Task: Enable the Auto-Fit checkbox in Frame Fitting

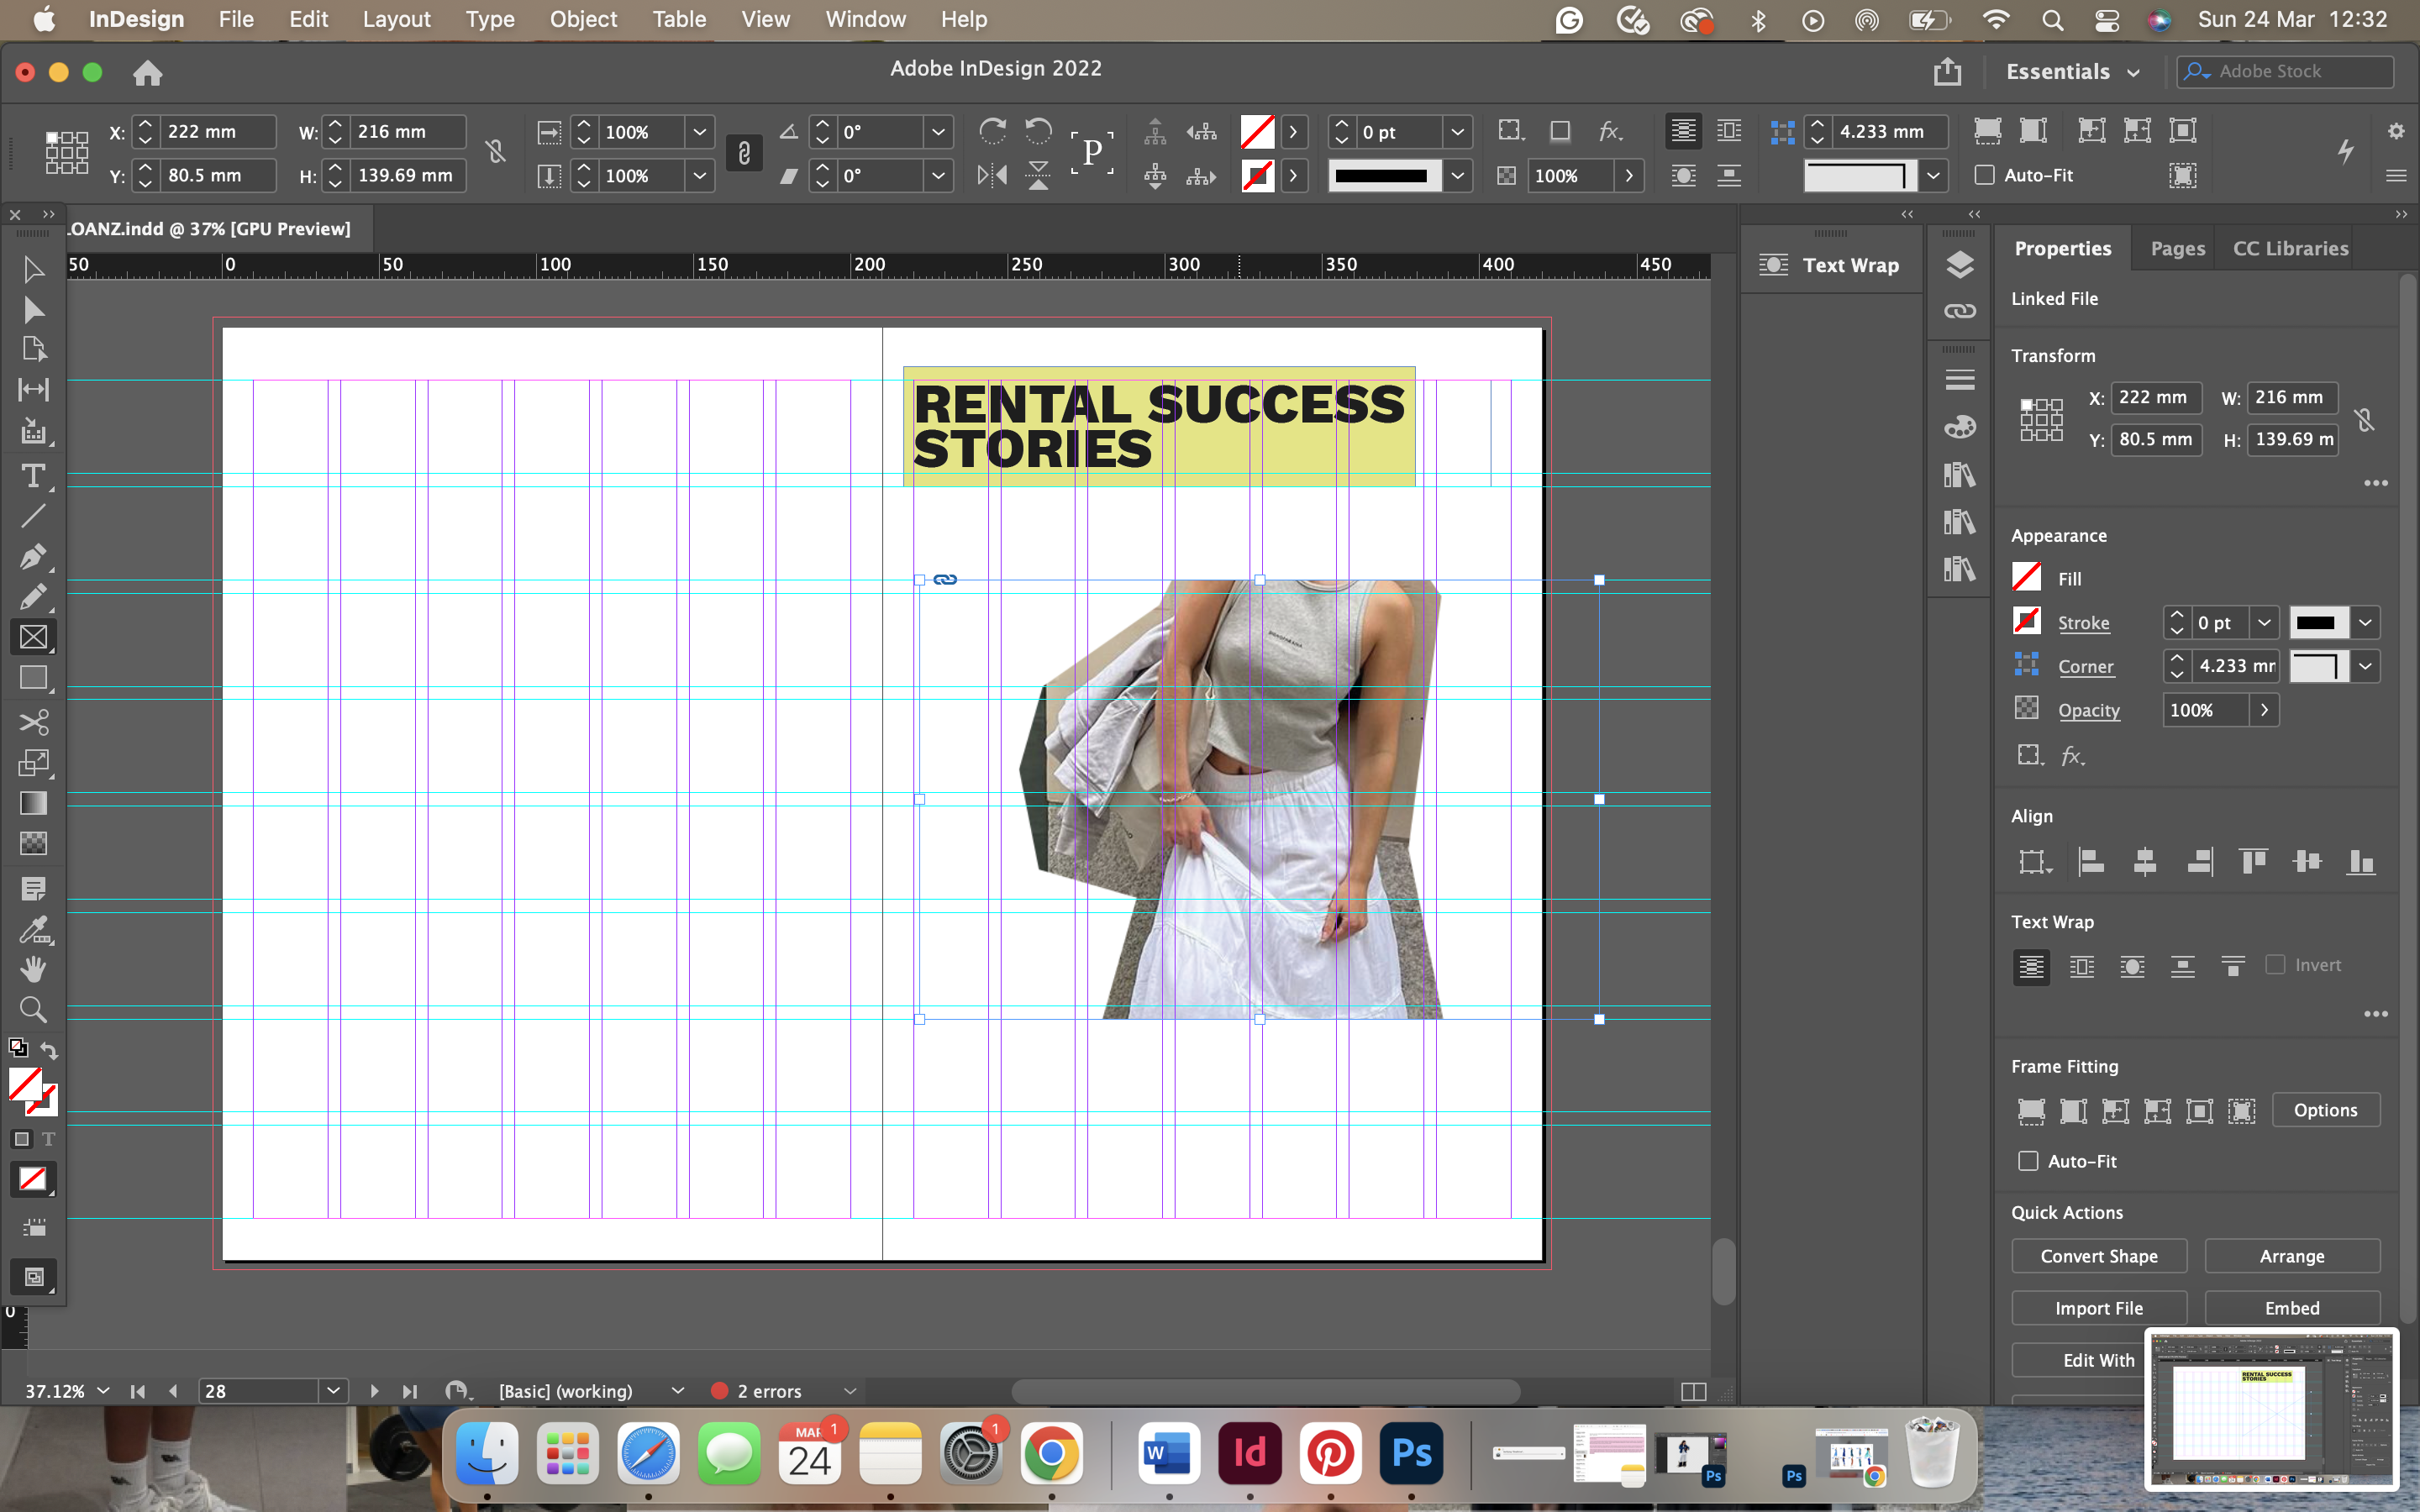Action: [x=2029, y=1161]
